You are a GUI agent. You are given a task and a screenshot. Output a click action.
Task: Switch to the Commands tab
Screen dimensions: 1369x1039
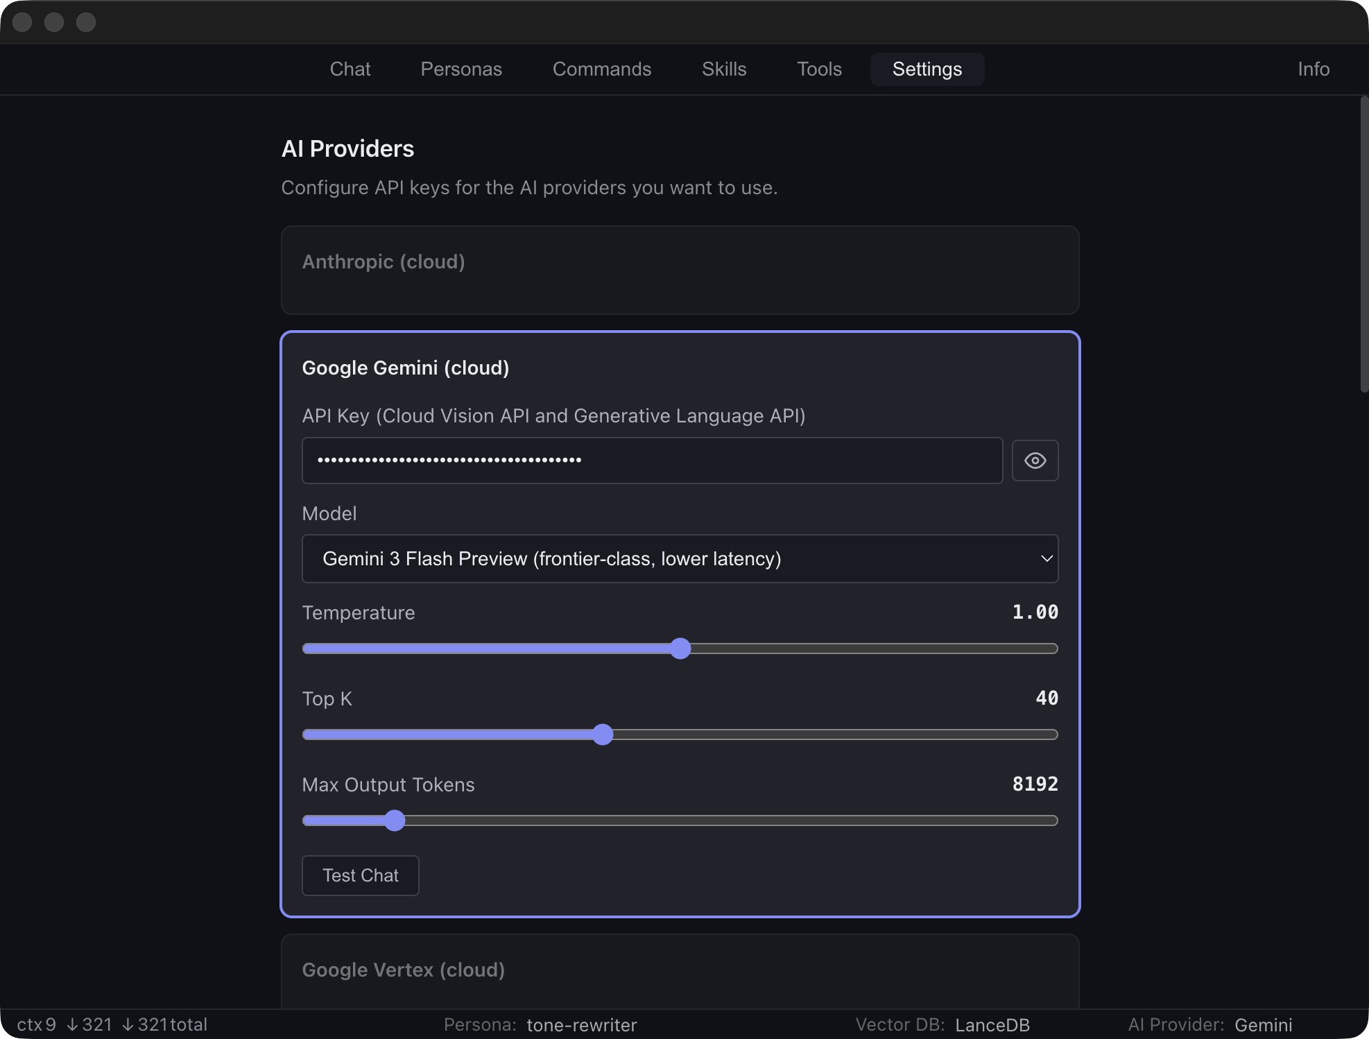tap(601, 69)
